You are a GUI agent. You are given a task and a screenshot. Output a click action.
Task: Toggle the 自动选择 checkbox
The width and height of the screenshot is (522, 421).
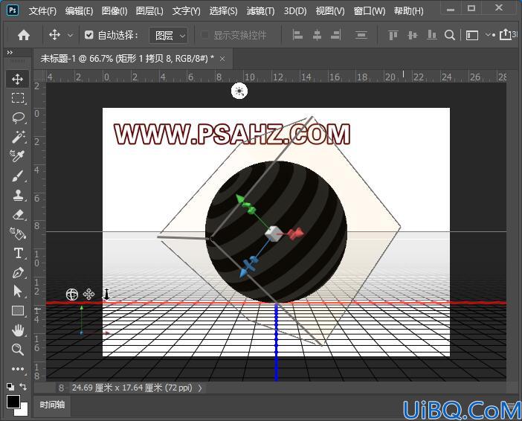(88, 35)
